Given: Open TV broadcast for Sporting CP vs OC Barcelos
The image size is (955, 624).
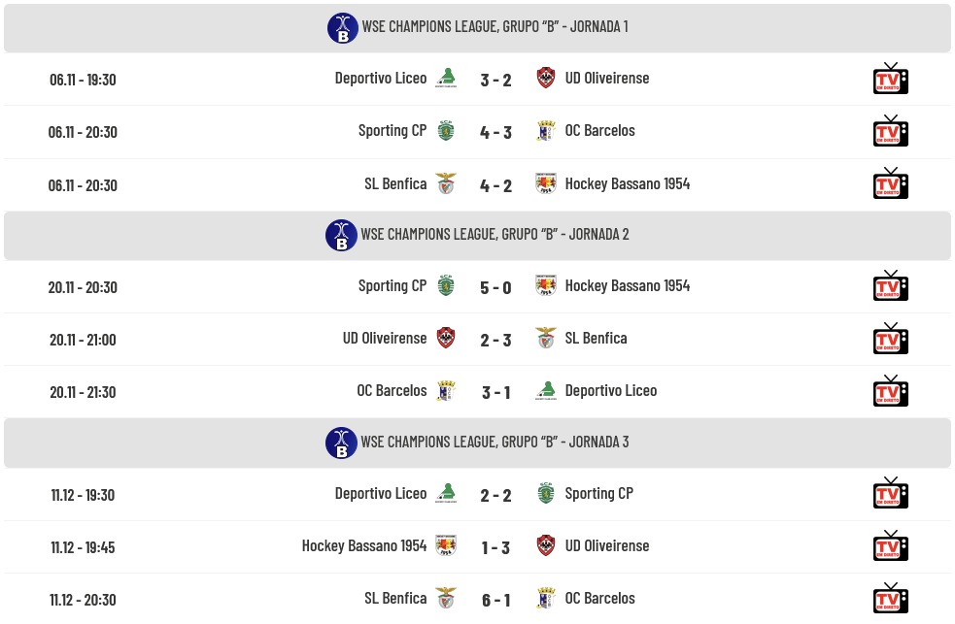Looking at the screenshot, I should pyautogui.click(x=890, y=131).
